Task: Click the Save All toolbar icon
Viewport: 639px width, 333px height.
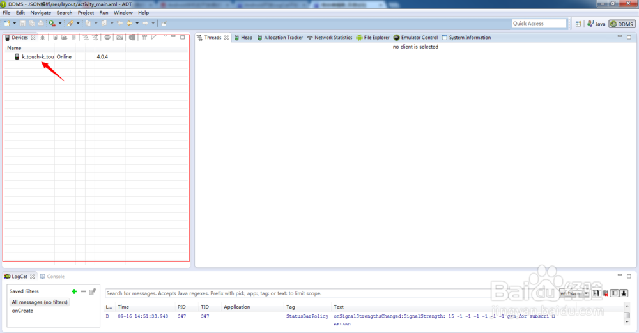Action: 31,23
